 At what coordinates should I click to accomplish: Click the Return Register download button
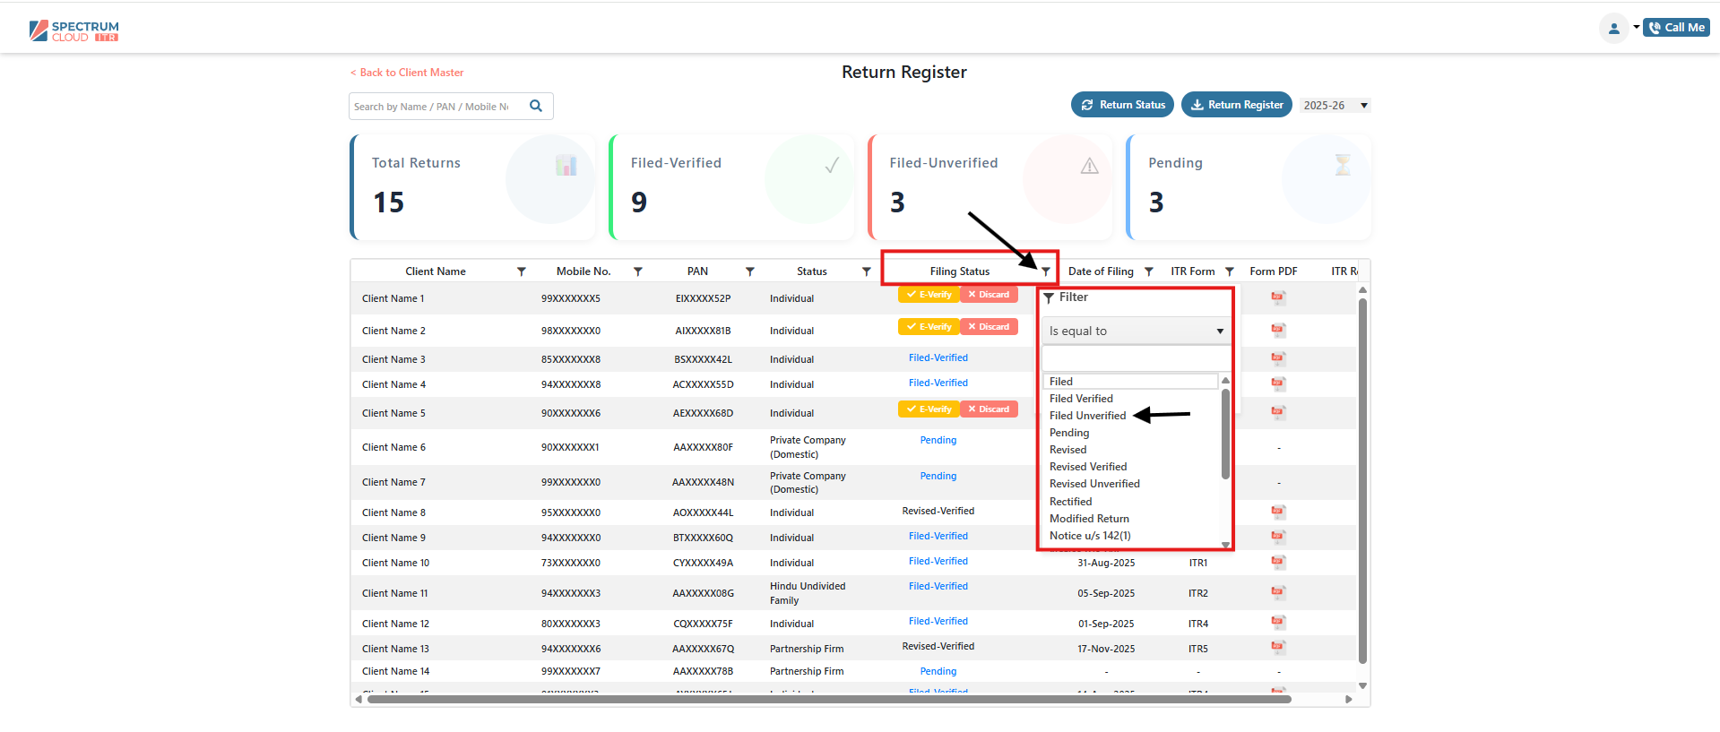click(1236, 105)
